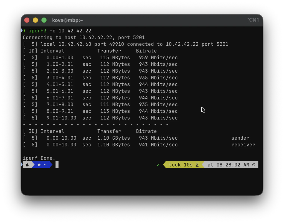This screenshot has width=284, height=223.
Task: Click the tilde directory in the blue prompt segment
Action: click(45, 165)
